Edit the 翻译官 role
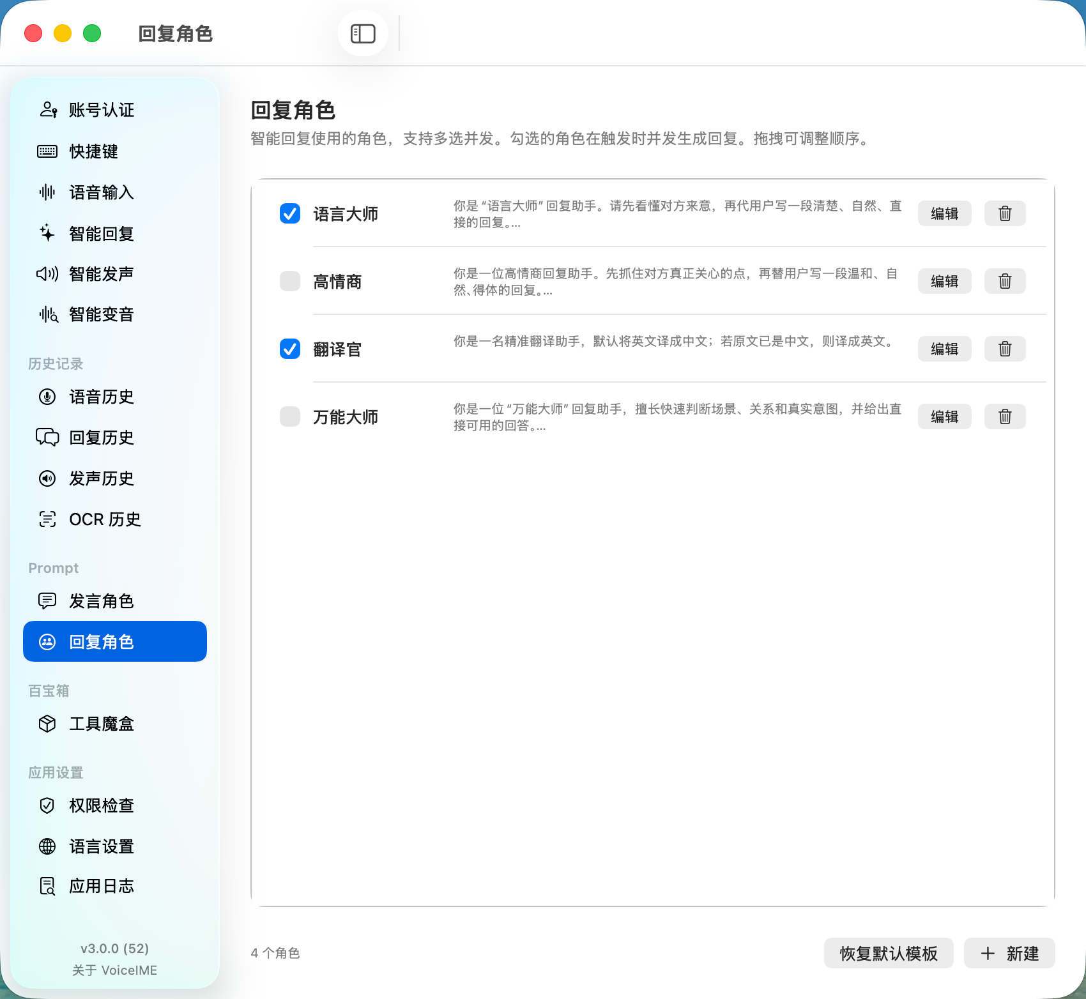 point(945,349)
